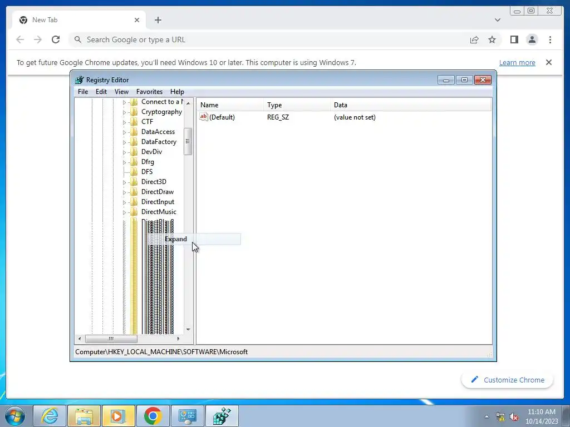Select the Connect to a Network key

pyautogui.click(x=162, y=102)
